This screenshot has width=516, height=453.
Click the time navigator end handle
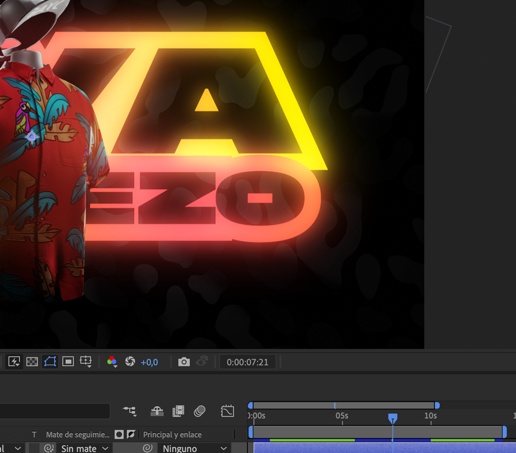(x=437, y=405)
